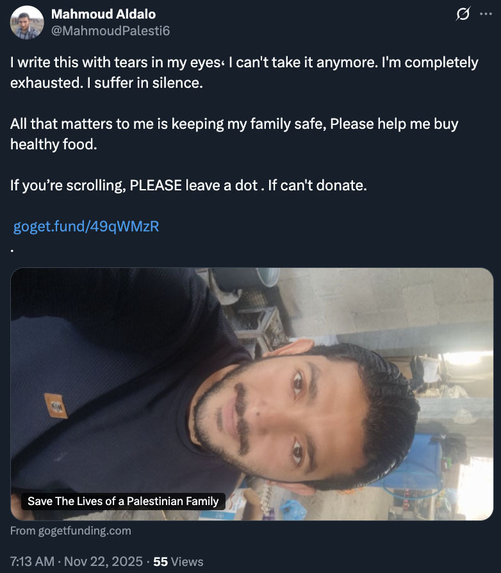Follow the goget.fund/49qWMzR link

click(86, 226)
